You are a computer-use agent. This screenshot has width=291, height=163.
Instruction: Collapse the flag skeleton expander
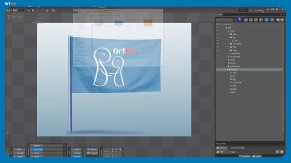pyautogui.click(x=224, y=28)
